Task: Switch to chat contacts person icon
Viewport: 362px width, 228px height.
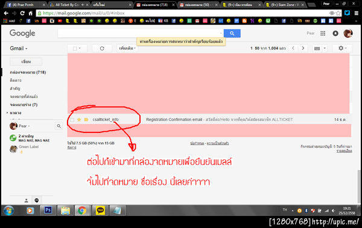Action: 27,200
